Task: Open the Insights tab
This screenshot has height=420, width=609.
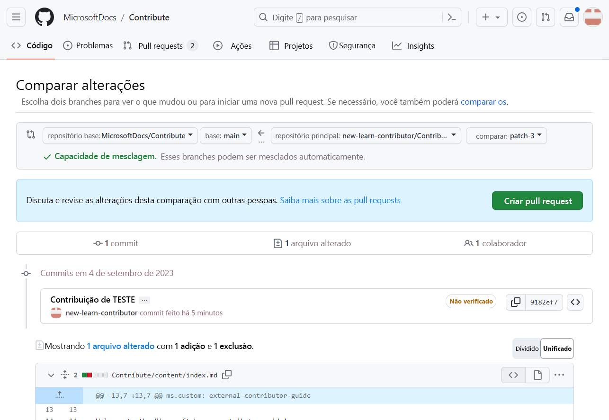Action: 412,45
